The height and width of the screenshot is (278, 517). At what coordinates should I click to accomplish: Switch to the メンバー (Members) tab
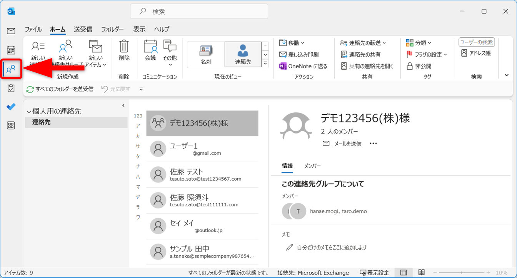(312, 166)
